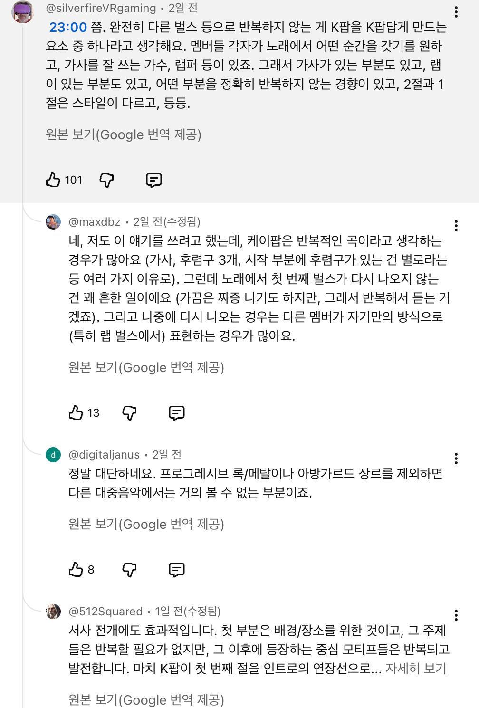
Task: Open more options menu for @maxdbz reply
Action: coord(456,226)
